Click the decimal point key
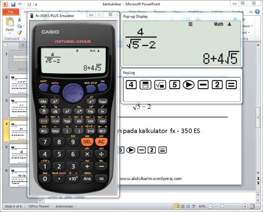The height and width of the screenshot is (212, 263). coord(59,179)
